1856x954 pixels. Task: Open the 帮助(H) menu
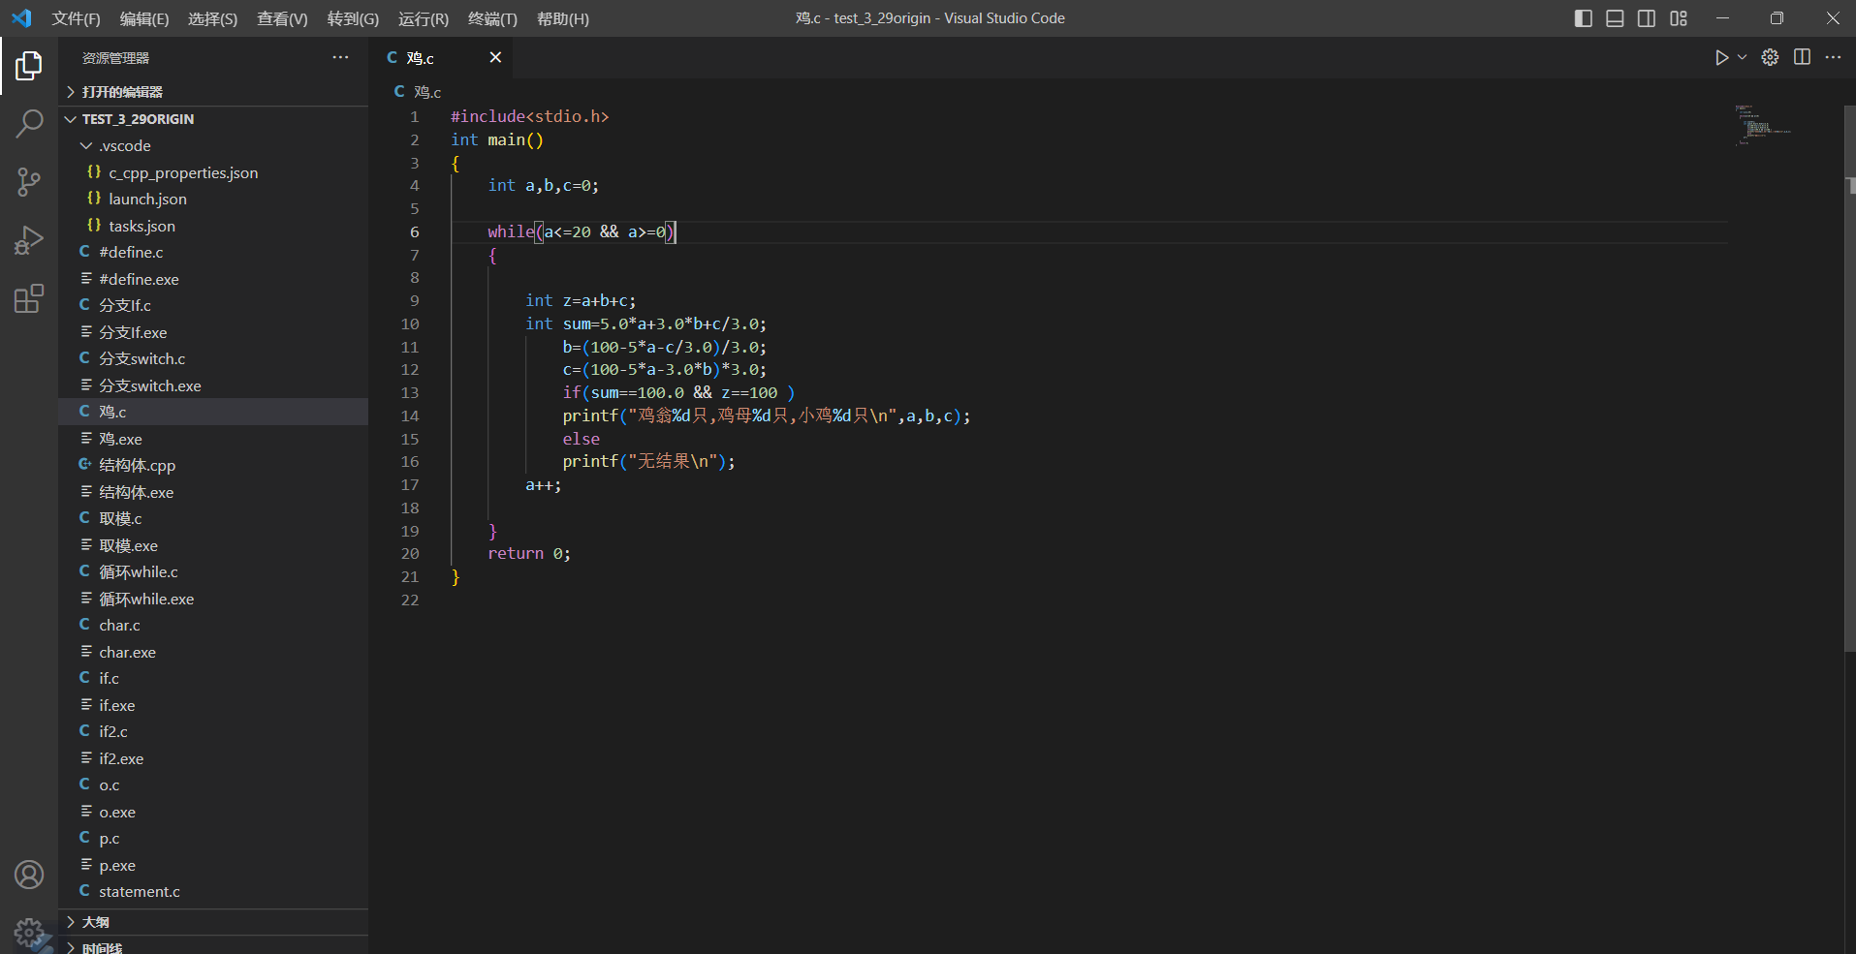coord(563,18)
